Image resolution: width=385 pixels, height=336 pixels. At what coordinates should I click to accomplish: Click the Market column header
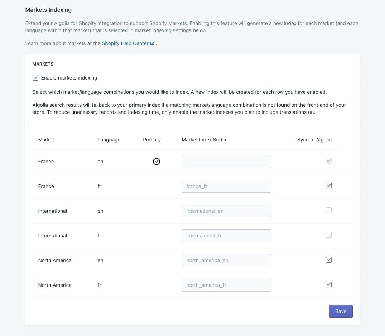46,140
